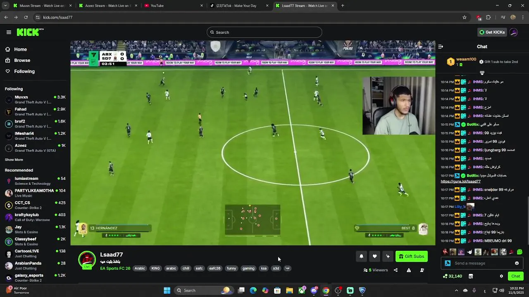The height and width of the screenshot is (297, 529).
Task: Open the hamburger menu beside Kick logo
Action: click(x=9, y=32)
